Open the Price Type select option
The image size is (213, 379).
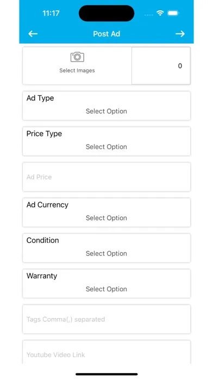tap(106, 141)
